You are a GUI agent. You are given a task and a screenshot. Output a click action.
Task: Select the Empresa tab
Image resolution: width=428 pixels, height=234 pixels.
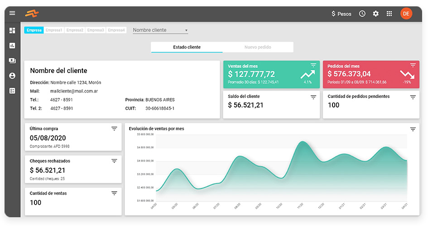(34, 30)
